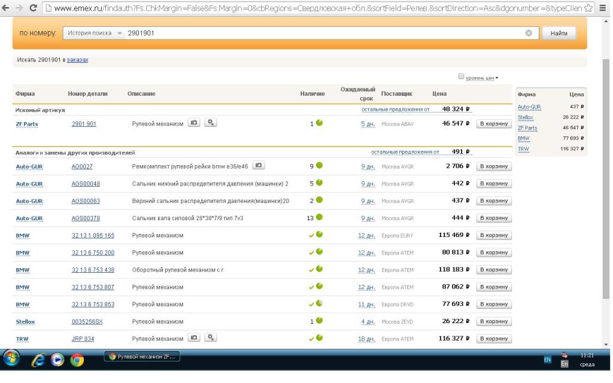Viewport: 613px width, 383px height.
Task: Click 'Цена' column header in main table
Action: point(439,94)
